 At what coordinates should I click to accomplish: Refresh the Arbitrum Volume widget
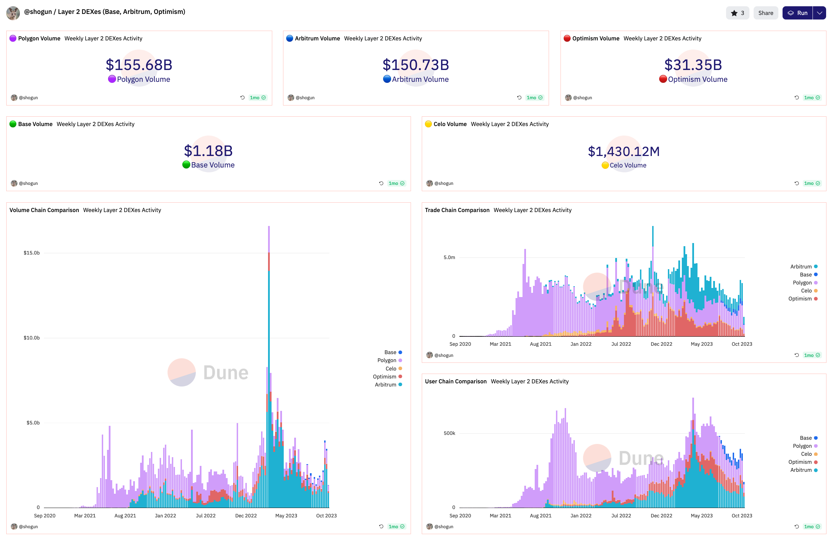[519, 98]
